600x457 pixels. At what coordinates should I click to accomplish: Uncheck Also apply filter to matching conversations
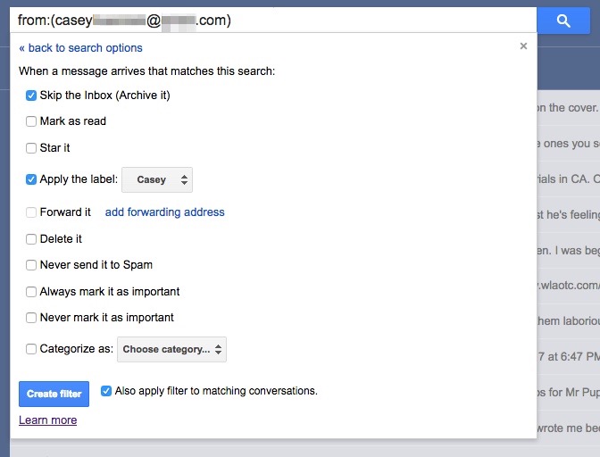(106, 391)
